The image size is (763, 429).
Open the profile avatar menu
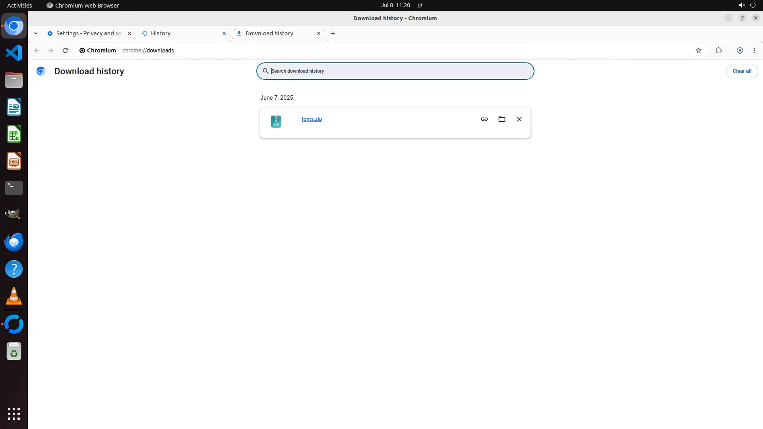click(x=740, y=50)
